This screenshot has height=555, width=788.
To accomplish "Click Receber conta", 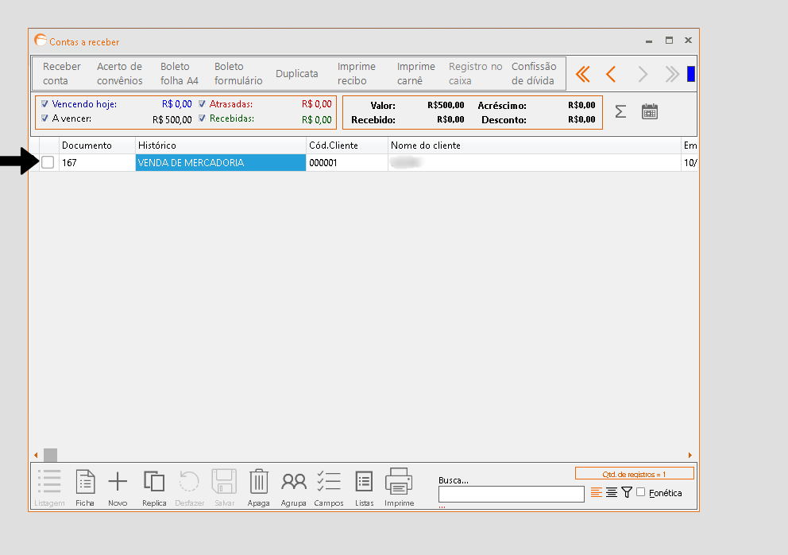I will click(x=61, y=73).
